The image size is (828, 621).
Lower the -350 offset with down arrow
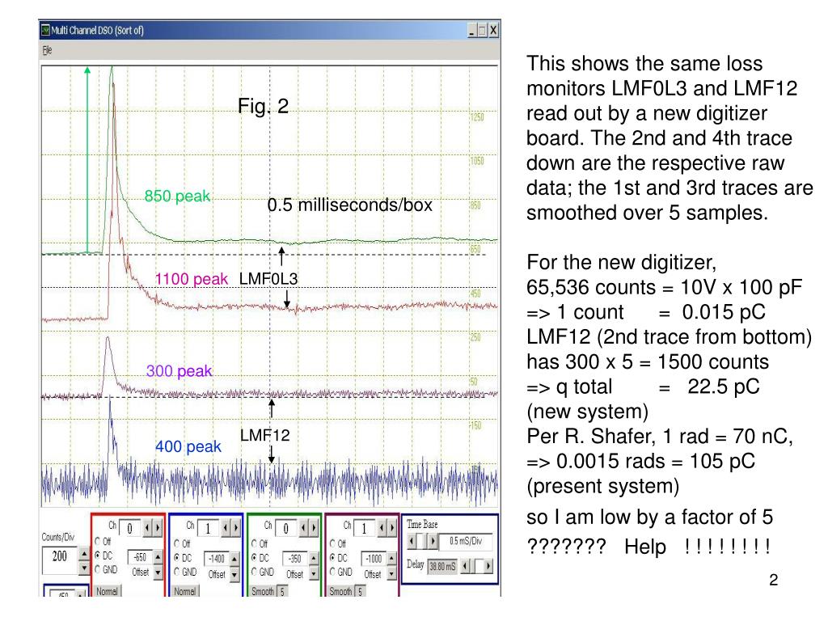[x=314, y=573]
